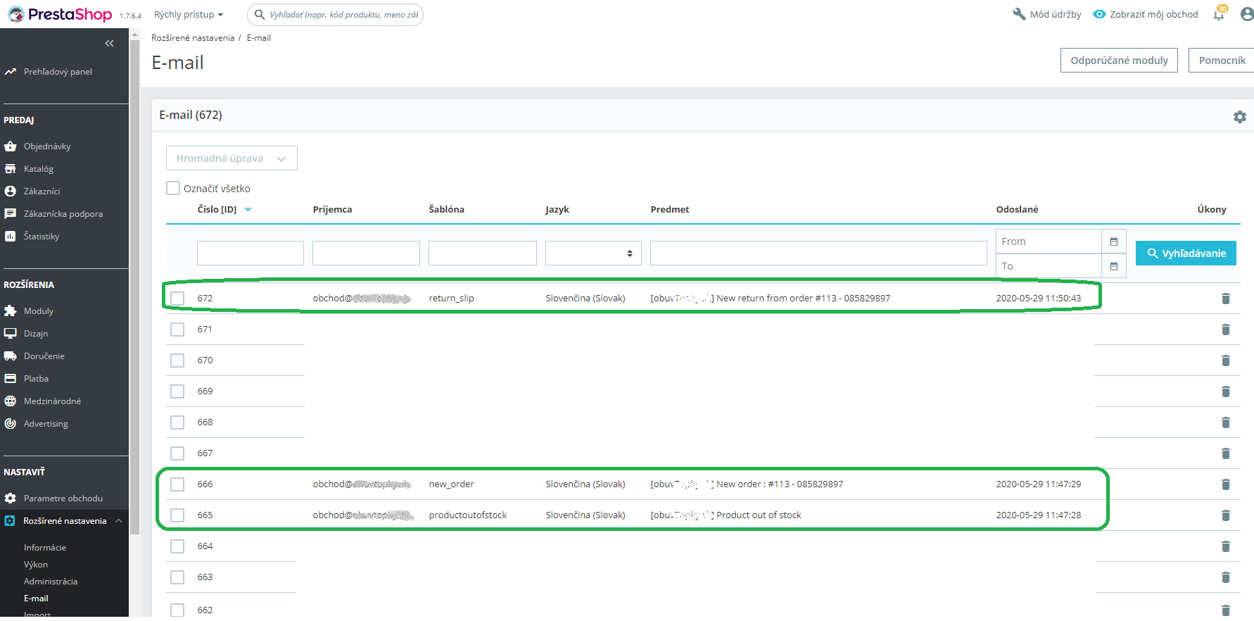Open the Jazyk filter dropdown
The width and height of the screenshot is (1254, 621).
pos(593,253)
